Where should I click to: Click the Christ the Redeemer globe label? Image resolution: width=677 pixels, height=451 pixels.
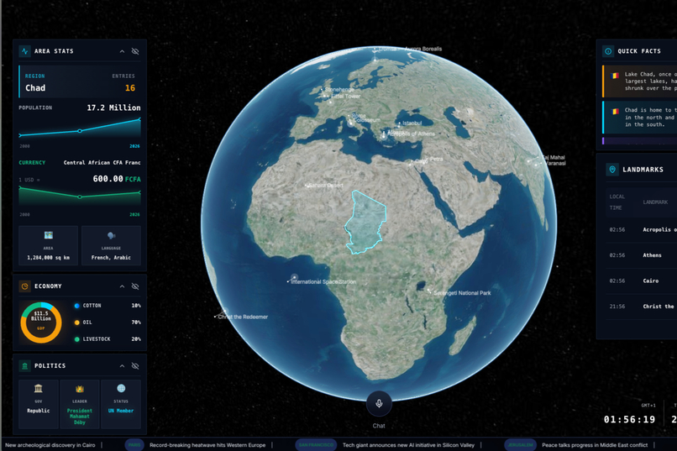(243, 317)
